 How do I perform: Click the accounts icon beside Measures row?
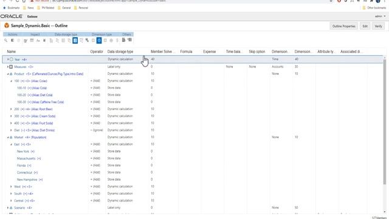pos(11,67)
